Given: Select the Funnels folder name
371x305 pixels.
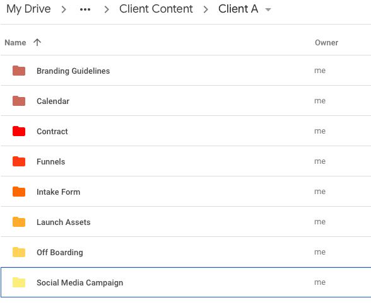Looking at the screenshot, I should [51, 161].
